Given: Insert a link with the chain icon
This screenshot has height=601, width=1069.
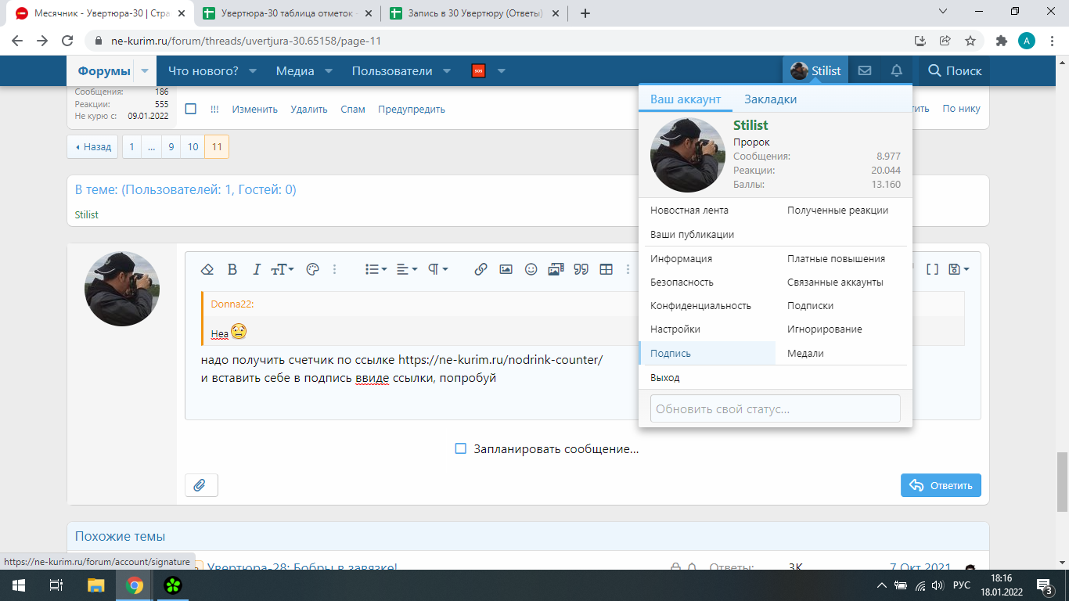Looking at the screenshot, I should click(x=481, y=269).
